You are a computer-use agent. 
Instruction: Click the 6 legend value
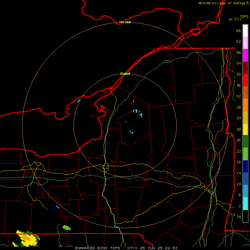coord(240,195)
